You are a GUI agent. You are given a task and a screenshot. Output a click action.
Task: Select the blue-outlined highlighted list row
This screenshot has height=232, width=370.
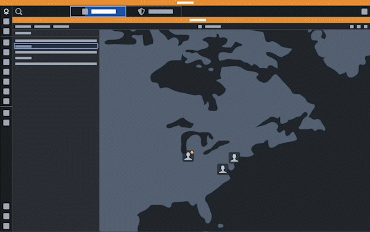(56, 46)
